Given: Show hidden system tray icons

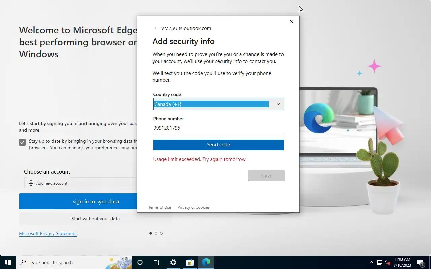Looking at the screenshot, I should point(371,262).
